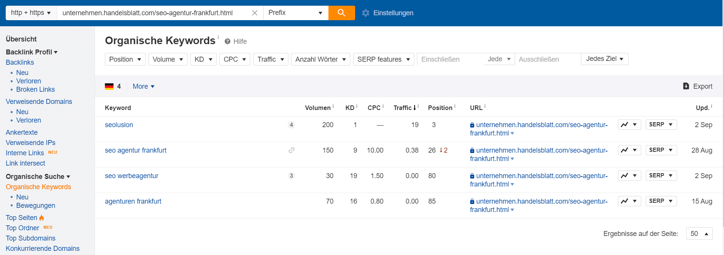The height and width of the screenshot is (255, 724).
Task: Open the Position filter dropdown
Action: [125, 59]
